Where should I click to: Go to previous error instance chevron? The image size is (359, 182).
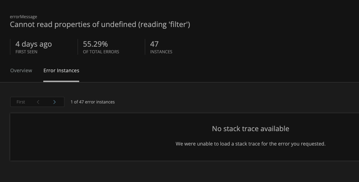click(x=38, y=102)
